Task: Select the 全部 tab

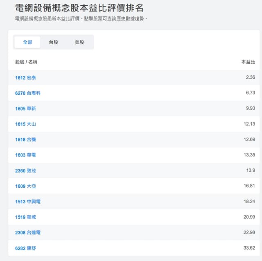Action: point(27,42)
